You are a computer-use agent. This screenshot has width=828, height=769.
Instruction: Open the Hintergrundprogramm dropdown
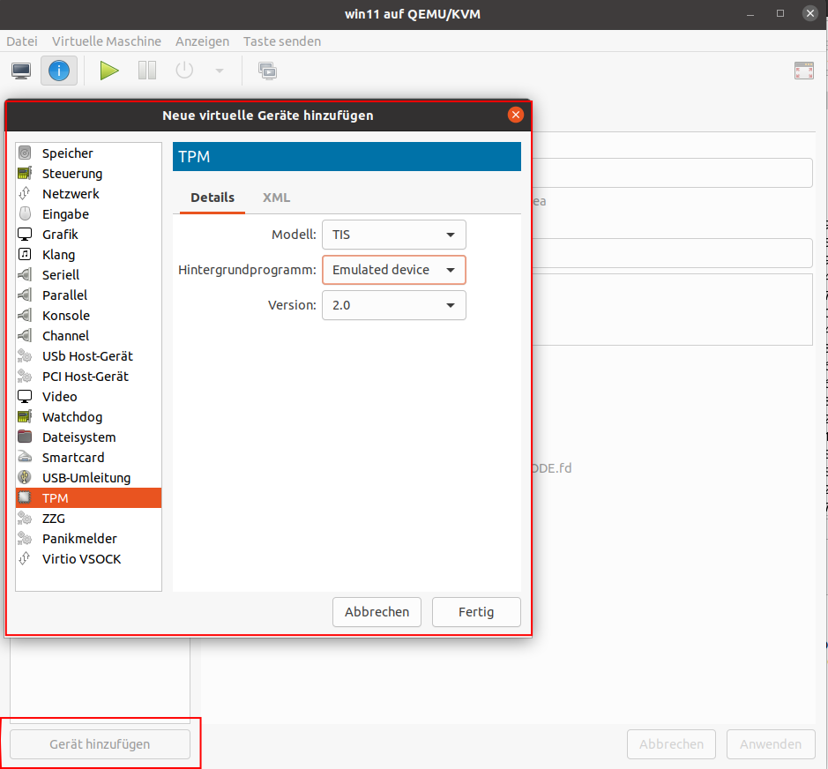(393, 270)
